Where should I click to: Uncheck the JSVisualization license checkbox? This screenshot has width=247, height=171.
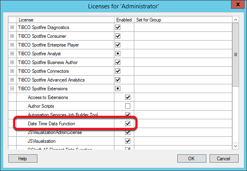(127, 141)
